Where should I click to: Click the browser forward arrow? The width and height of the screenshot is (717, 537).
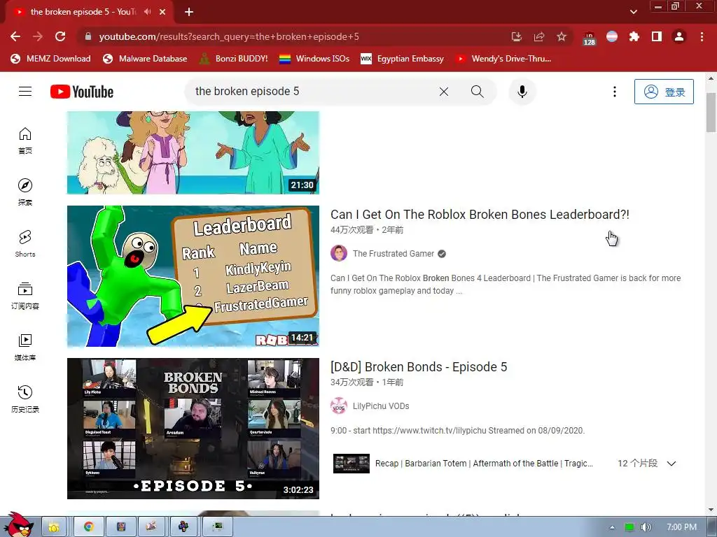pyautogui.click(x=38, y=36)
